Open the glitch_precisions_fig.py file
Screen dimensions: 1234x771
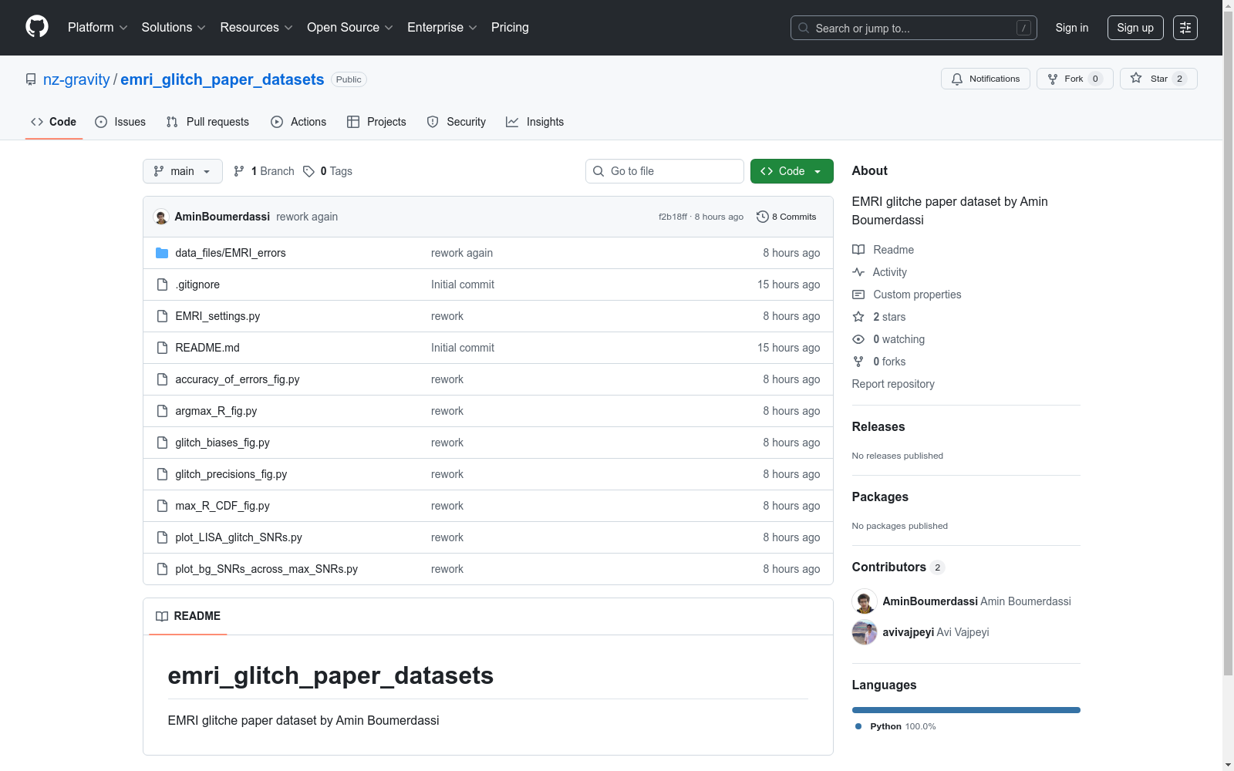(x=231, y=474)
